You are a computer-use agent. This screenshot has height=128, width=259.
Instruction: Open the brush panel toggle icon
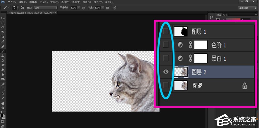click(x=22, y=8)
